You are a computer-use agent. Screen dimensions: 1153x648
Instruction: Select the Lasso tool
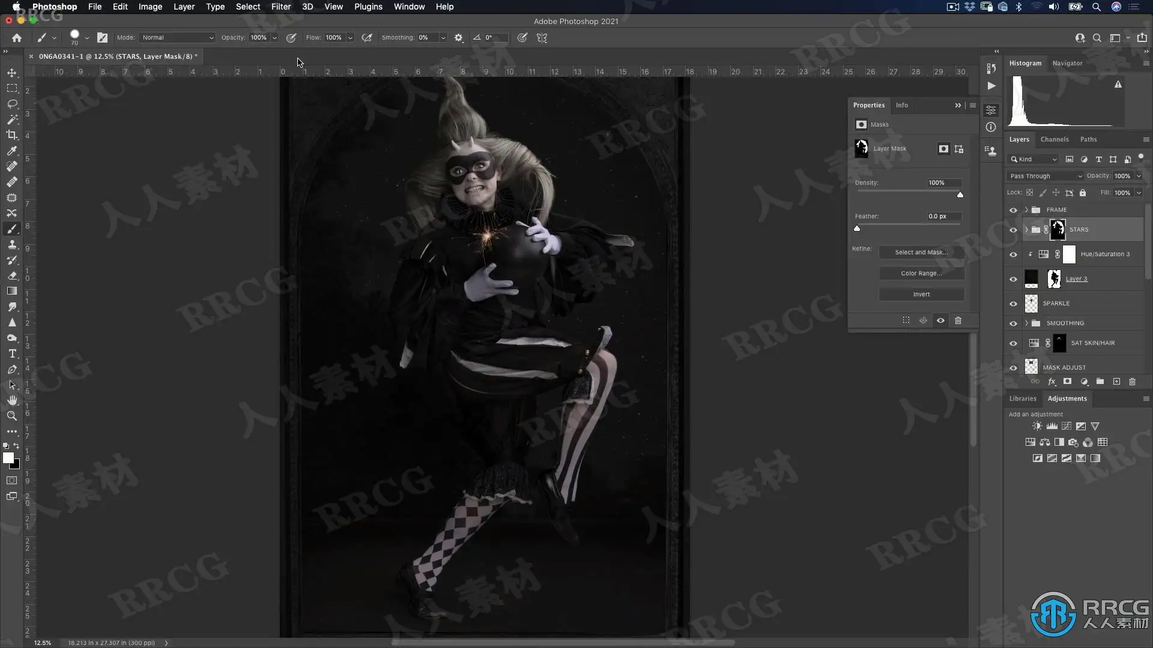tap(12, 104)
